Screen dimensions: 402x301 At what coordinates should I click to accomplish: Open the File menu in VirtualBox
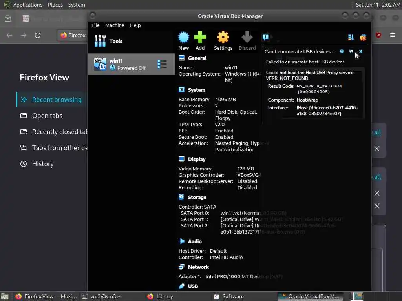95,25
